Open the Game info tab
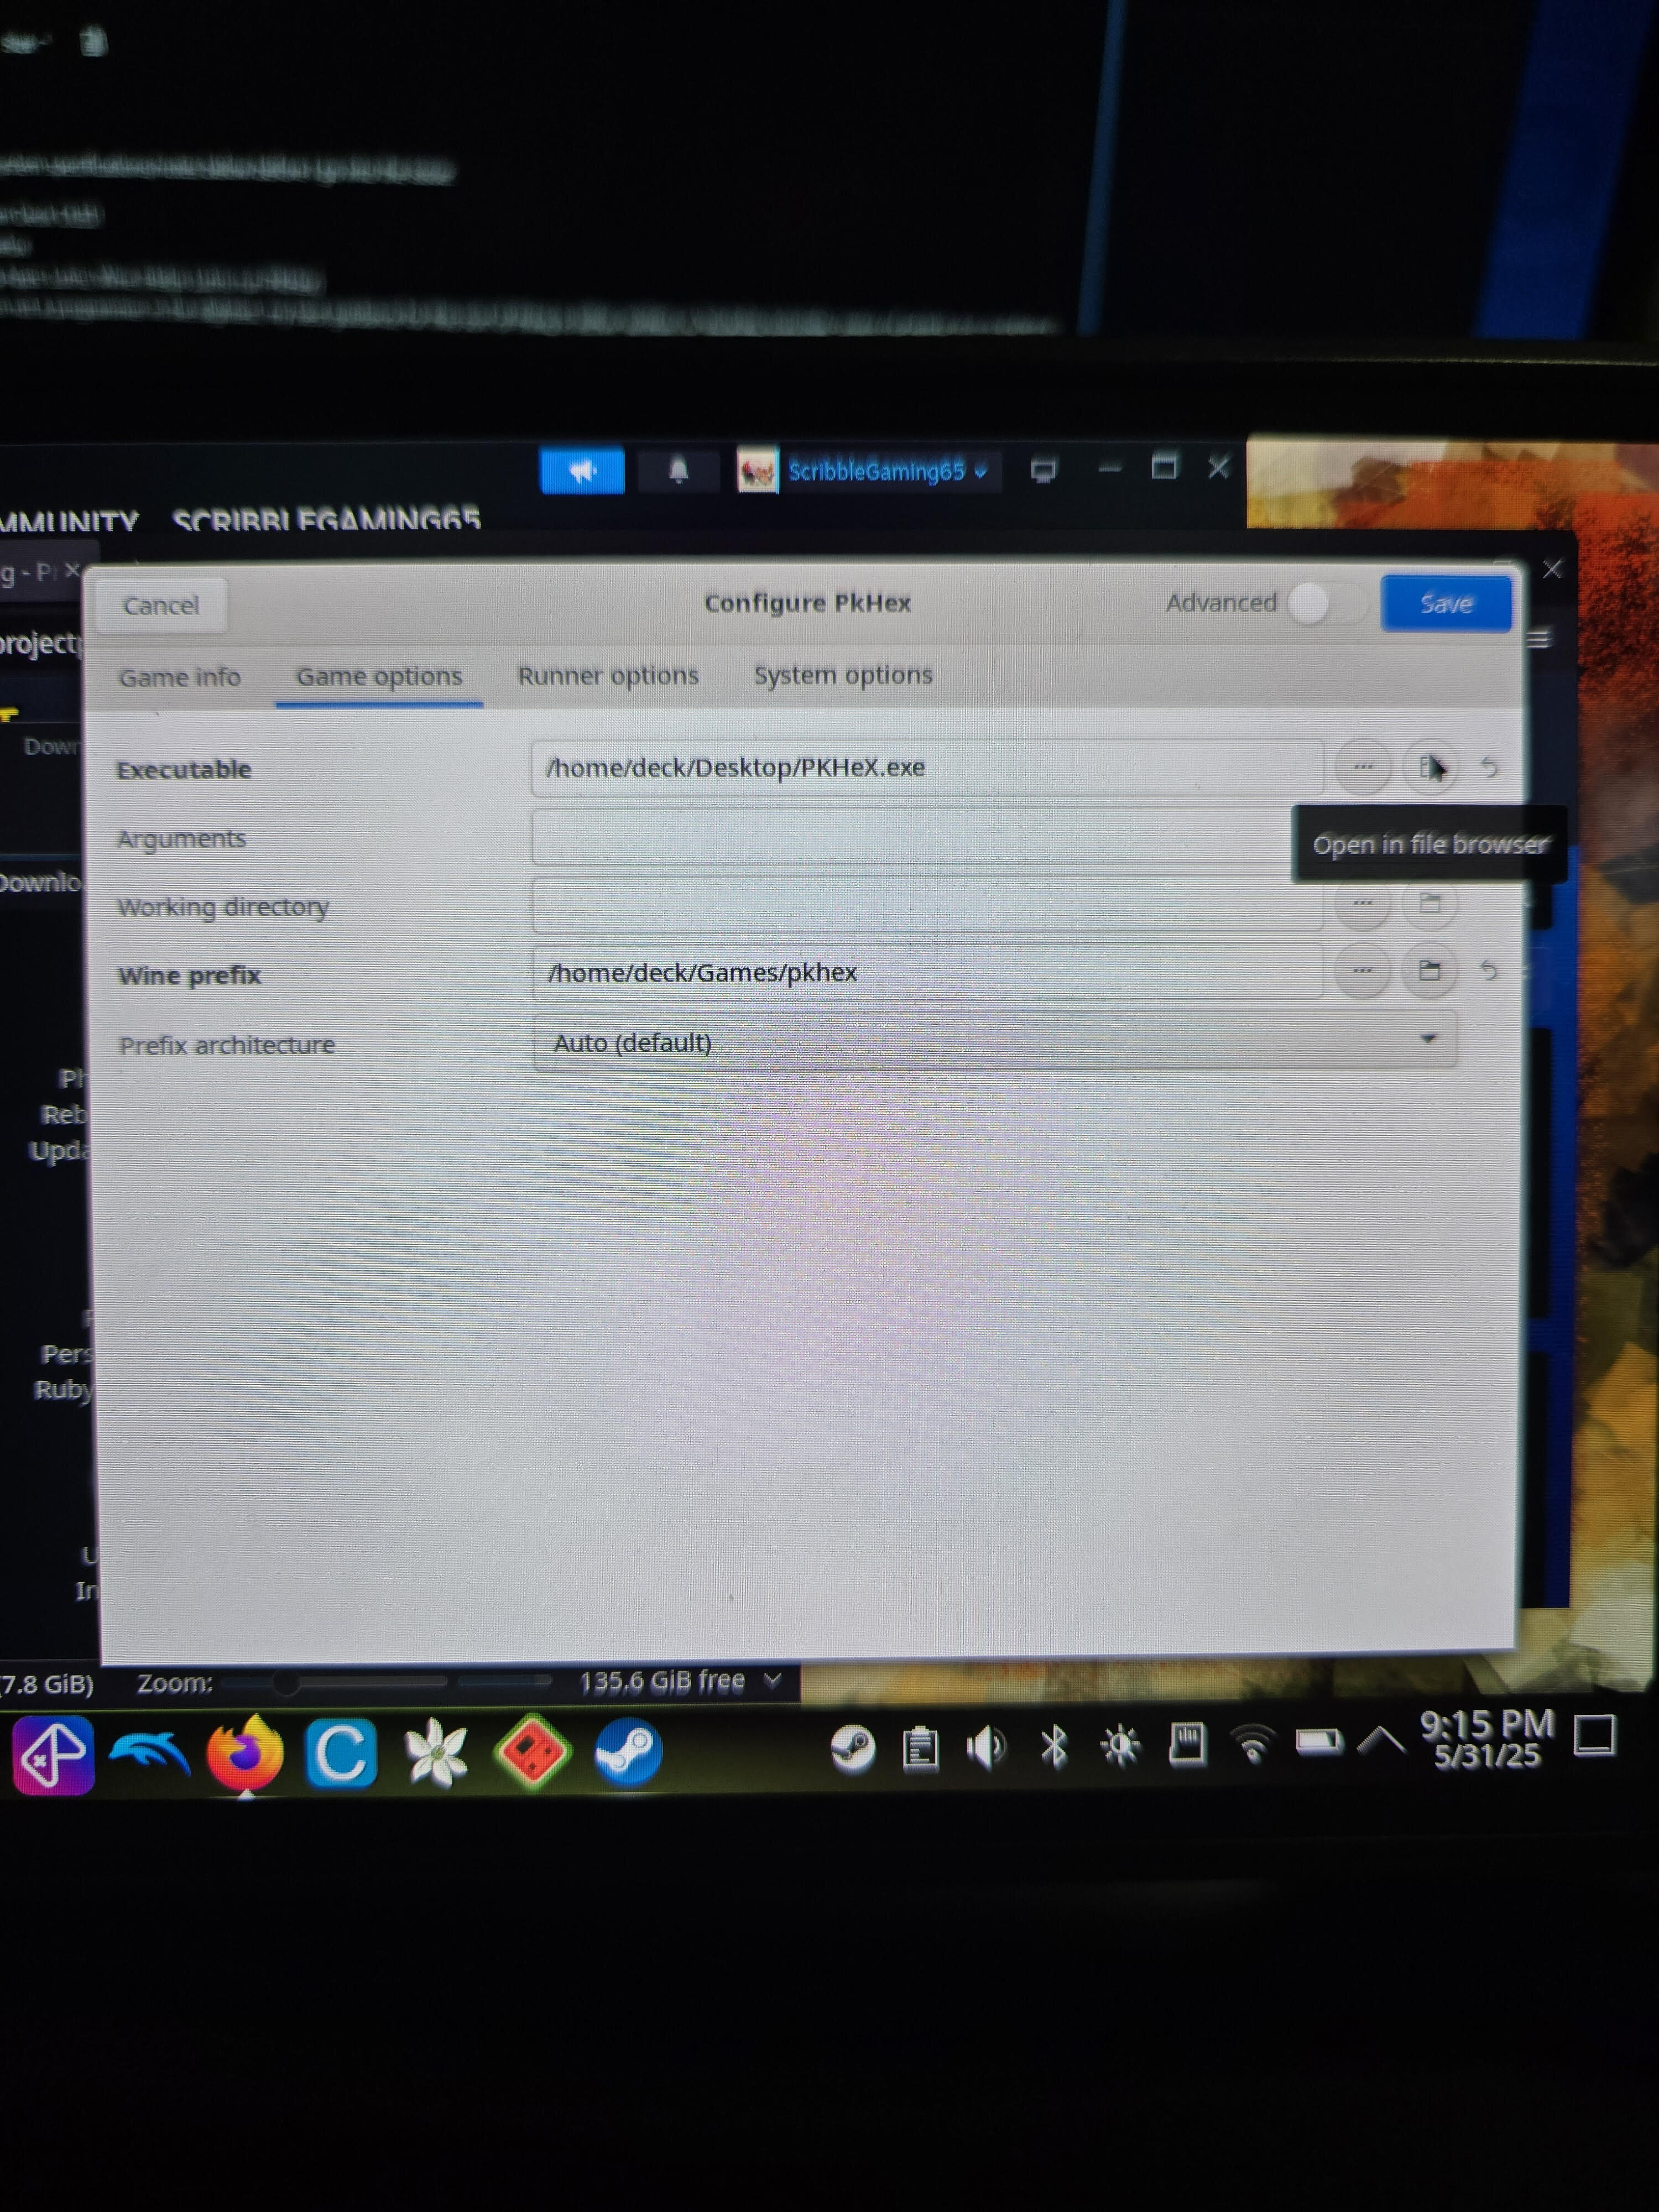The image size is (1659, 2212). click(180, 678)
